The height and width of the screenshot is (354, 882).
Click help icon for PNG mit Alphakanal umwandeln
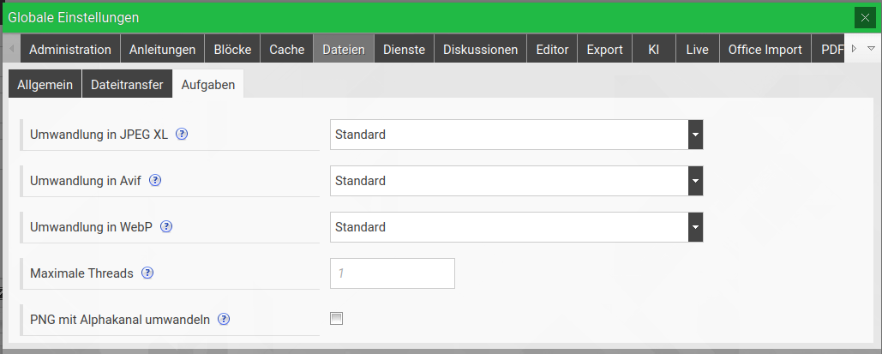tap(224, 320)
